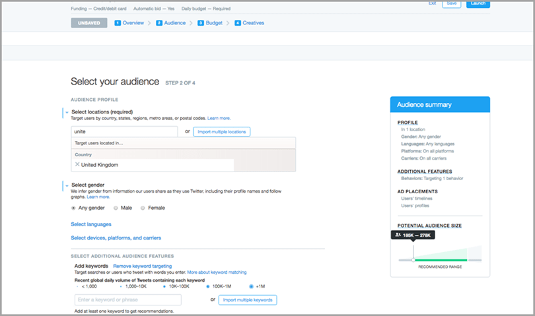Expand the Select languages section
This screenshot has height=316, width=535.
pos(90,224)
